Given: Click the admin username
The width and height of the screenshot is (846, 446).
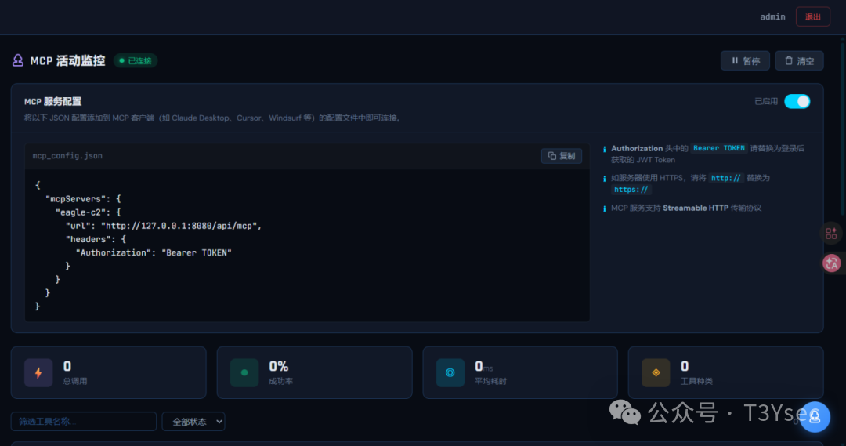Looking at the screenshot, I should pyautogui.click(x=772, y=16).
